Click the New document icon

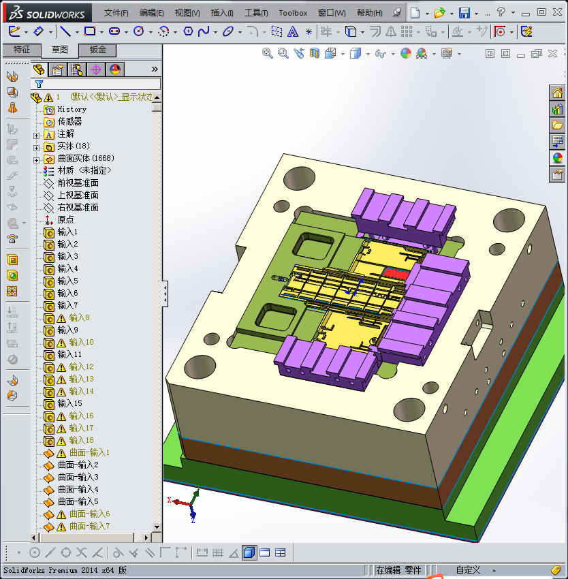(x=415, y=13)
